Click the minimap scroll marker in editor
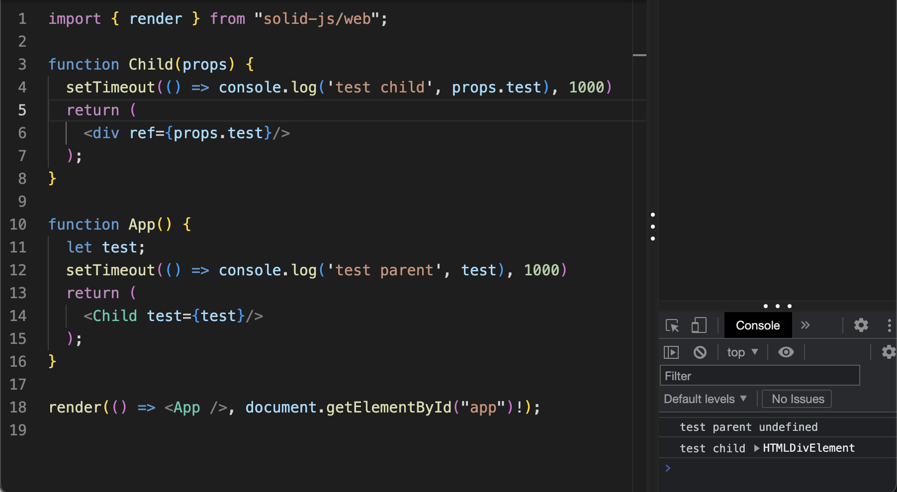The width and height of the screenshot is (897, 492). [x=639, y=55]
